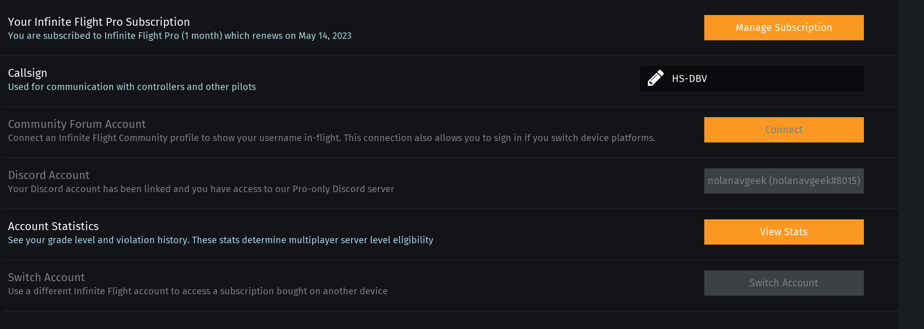Click the vertical scrollbar strip at right edge
Screen dimensions: 924x329
(x=911, y=164)
